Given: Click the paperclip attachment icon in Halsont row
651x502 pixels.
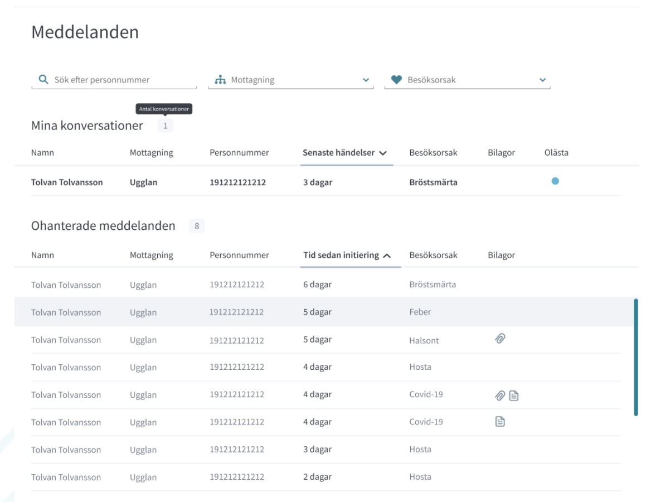Looking at the screenshot, I should coord(501,339).
